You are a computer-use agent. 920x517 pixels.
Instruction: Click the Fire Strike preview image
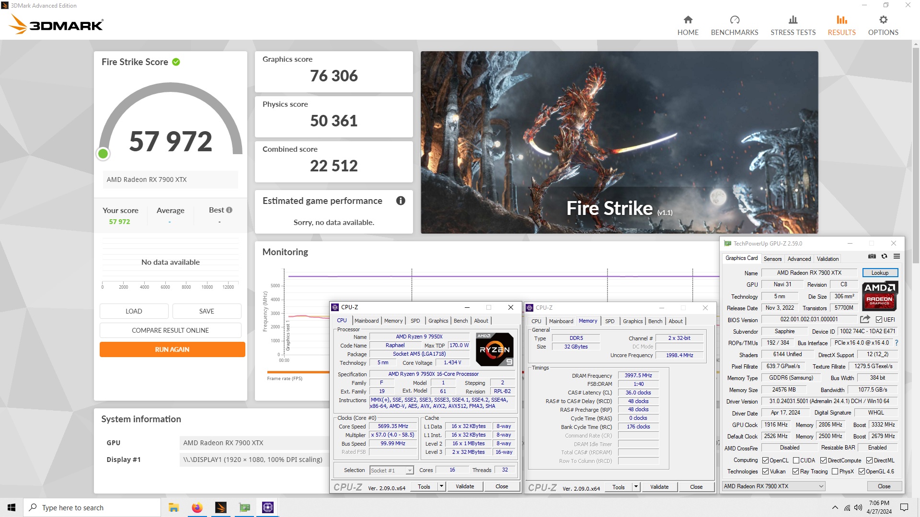[x=619, y=142]
